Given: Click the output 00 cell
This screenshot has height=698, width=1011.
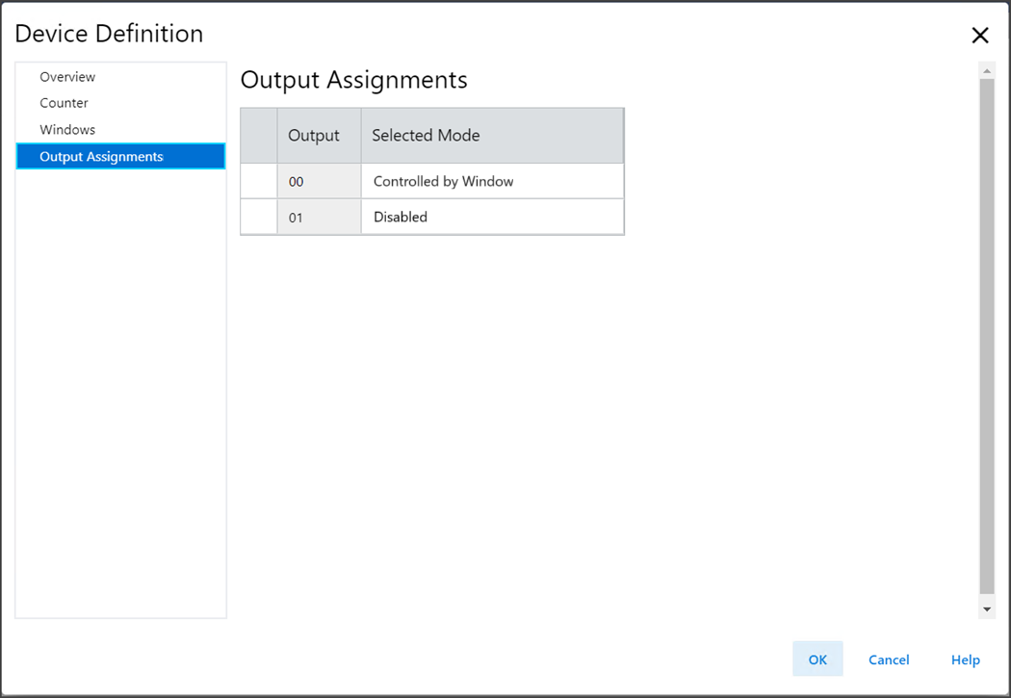Looking at the screenshot, I should pyautogui.click(x=318, y=181).
